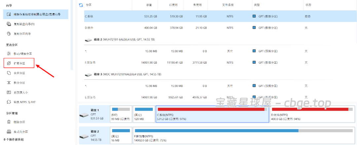The width and height of the screenshot is (357, 145).
Task: Select (其它) 128 MB block on 磁盘 1
Action: (144, 114)
